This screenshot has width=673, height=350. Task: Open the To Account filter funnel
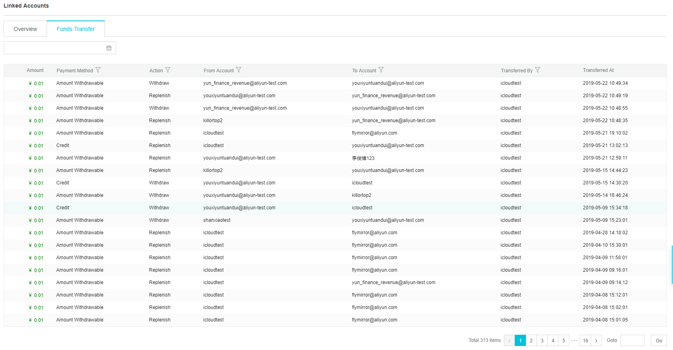pyautogui.click(x=381, y=70)
